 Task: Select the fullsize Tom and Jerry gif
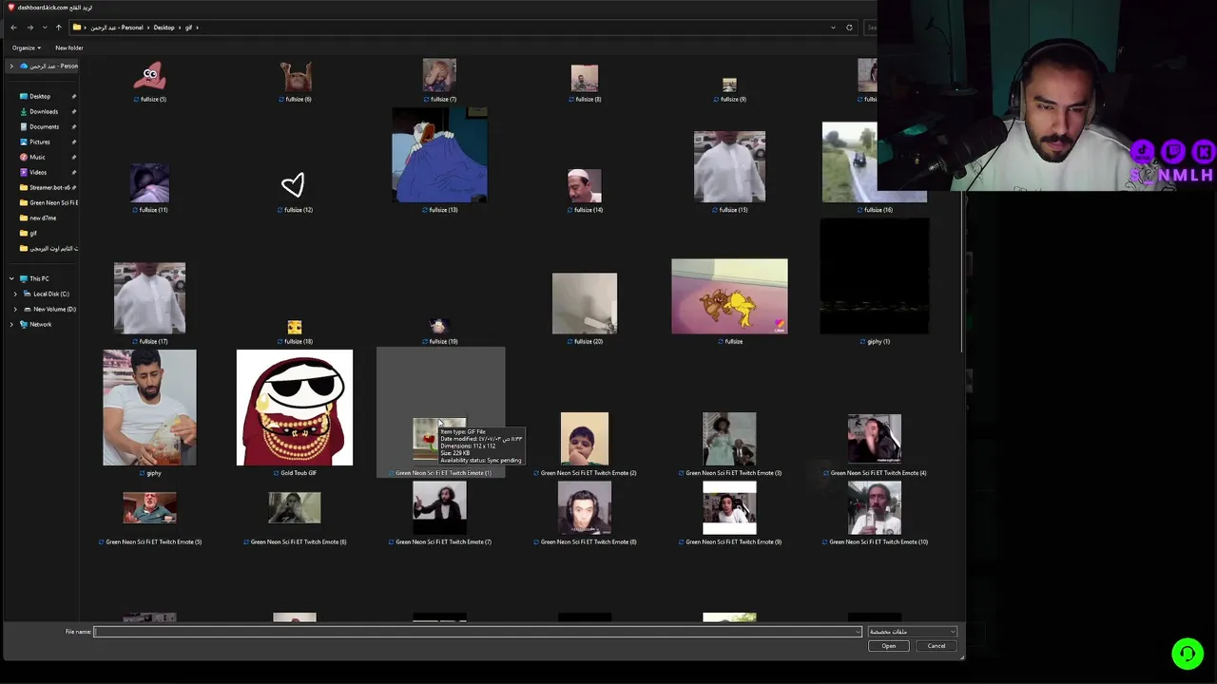[x=729, y=296]
